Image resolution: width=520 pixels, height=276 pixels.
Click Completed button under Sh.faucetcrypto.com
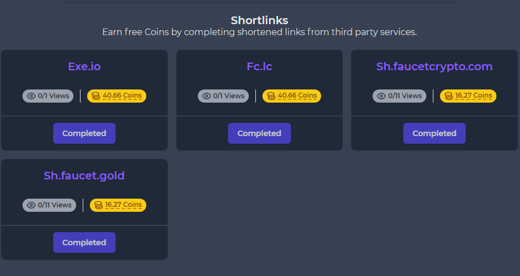[x=435, y=133]
